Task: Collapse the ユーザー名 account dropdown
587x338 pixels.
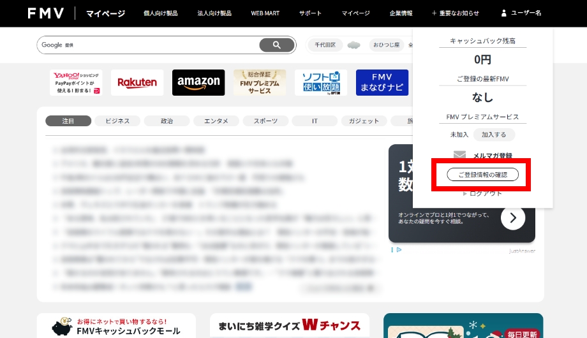Action: 521,13
